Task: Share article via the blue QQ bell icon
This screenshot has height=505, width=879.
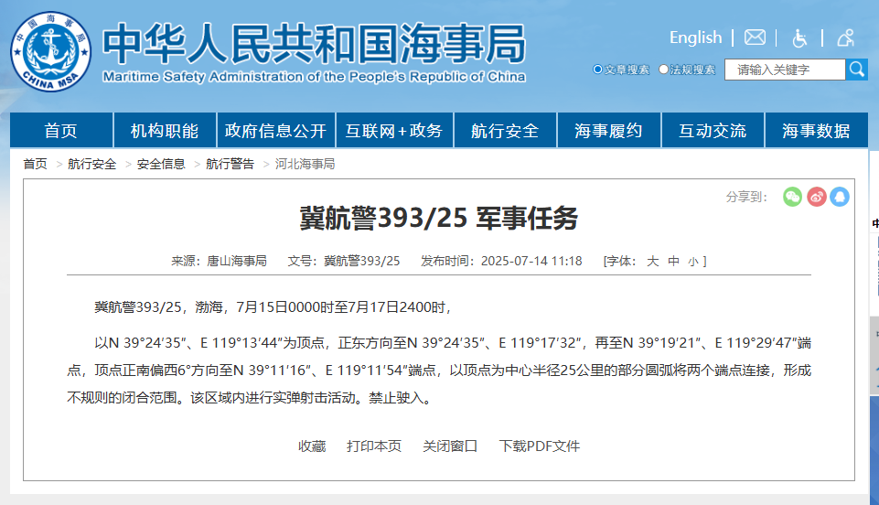Action: pos(839,197)
